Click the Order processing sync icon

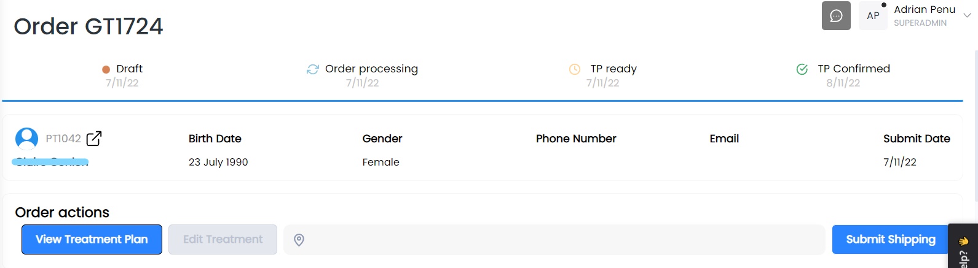313,69
